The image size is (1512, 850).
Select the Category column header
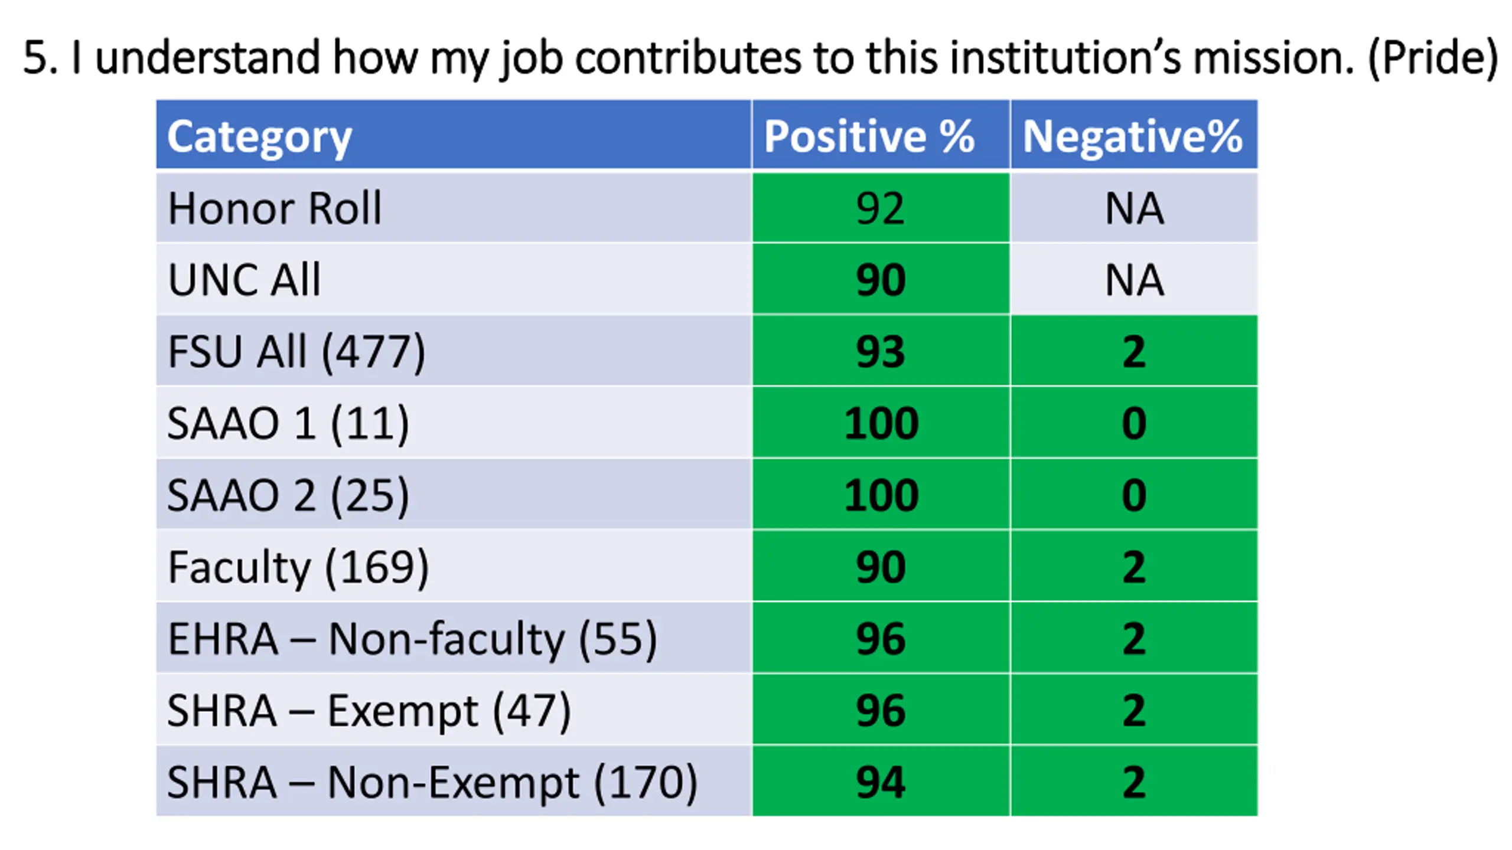click(x=454, y=135)
